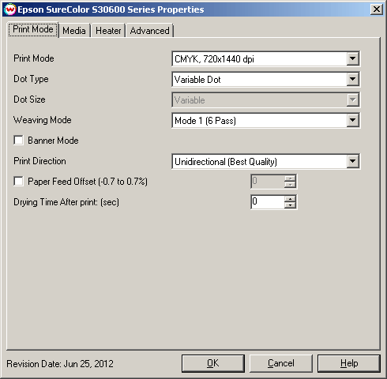
Task: Toggle Paper Feed Offset checkbox
Action: [x=18, y=182]
